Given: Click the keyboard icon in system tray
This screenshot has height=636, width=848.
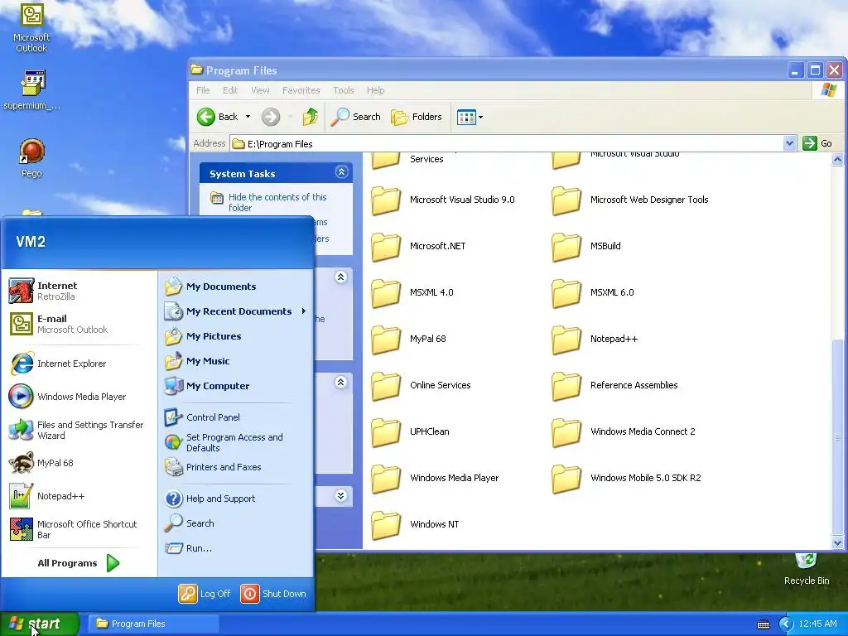Looking at the screenshot, I should coord(763,624).
